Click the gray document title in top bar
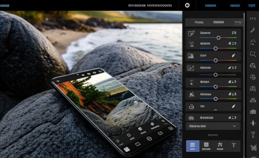Image resolution: width=259 pixels, height=158 pixels. coord(150,6)
